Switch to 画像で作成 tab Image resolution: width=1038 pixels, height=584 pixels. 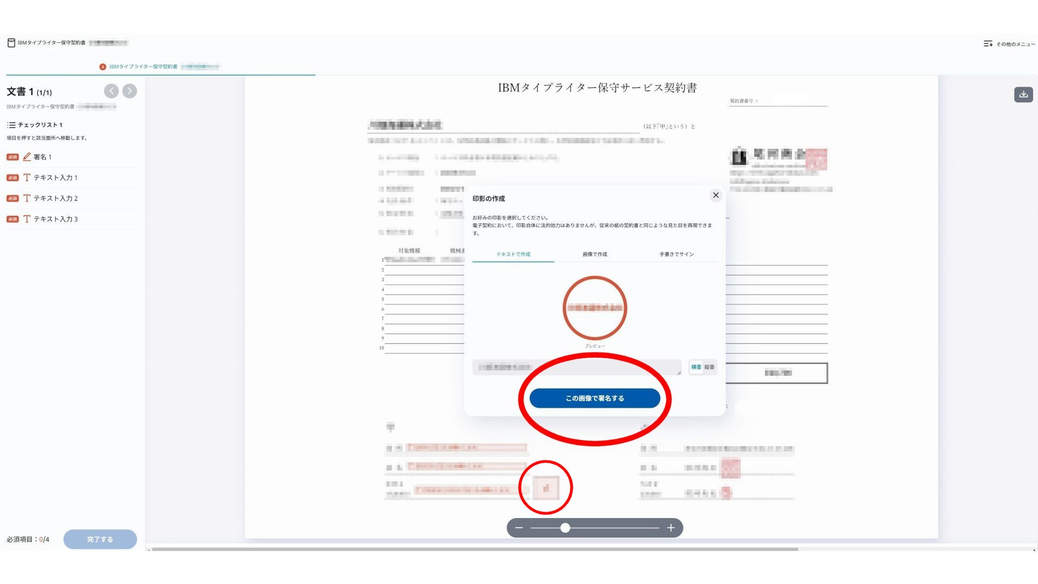pyautogui.click(x=595, y=254)
